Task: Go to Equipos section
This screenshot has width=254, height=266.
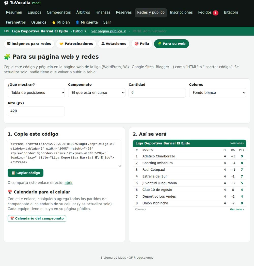Action: [x=34, y=12]
